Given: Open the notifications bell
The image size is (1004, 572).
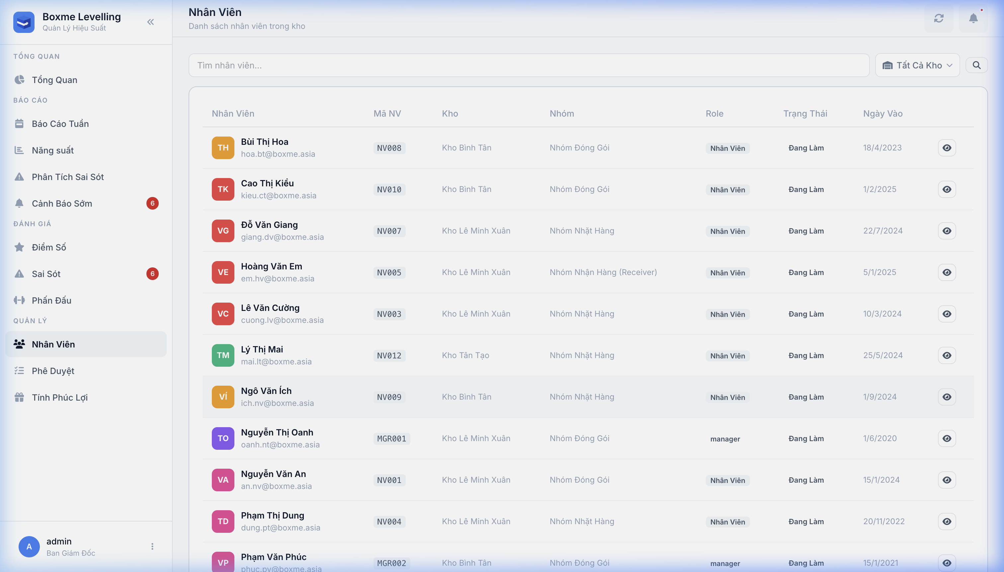Looking at the screenshot, I should pos(973,19).
